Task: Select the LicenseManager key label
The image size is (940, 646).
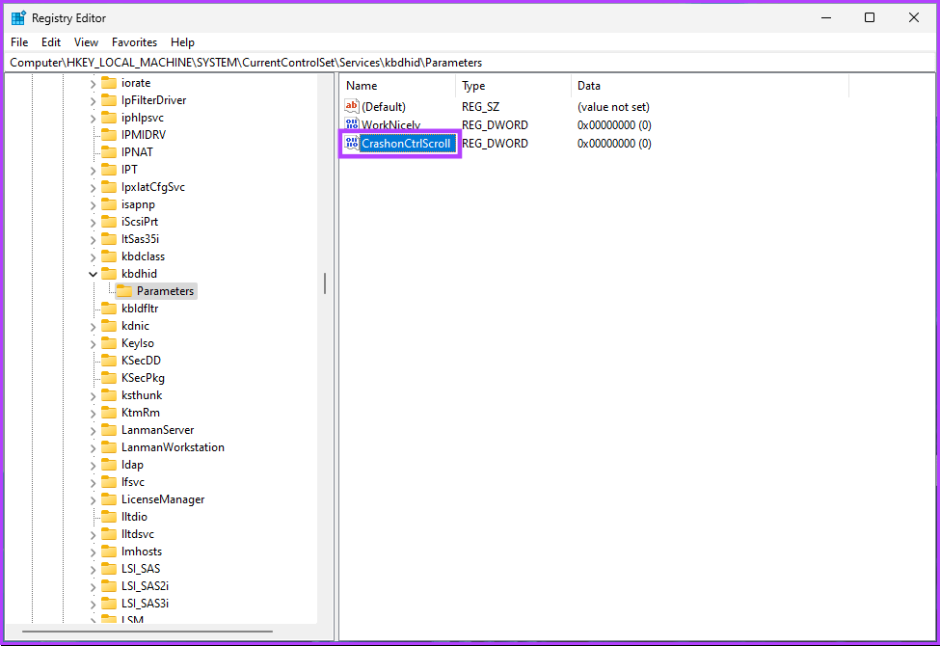Action: [163, 499]
